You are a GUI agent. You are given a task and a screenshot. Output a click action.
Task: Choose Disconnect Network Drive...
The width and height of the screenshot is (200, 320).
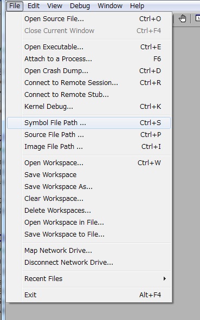[x=89, y=263]
